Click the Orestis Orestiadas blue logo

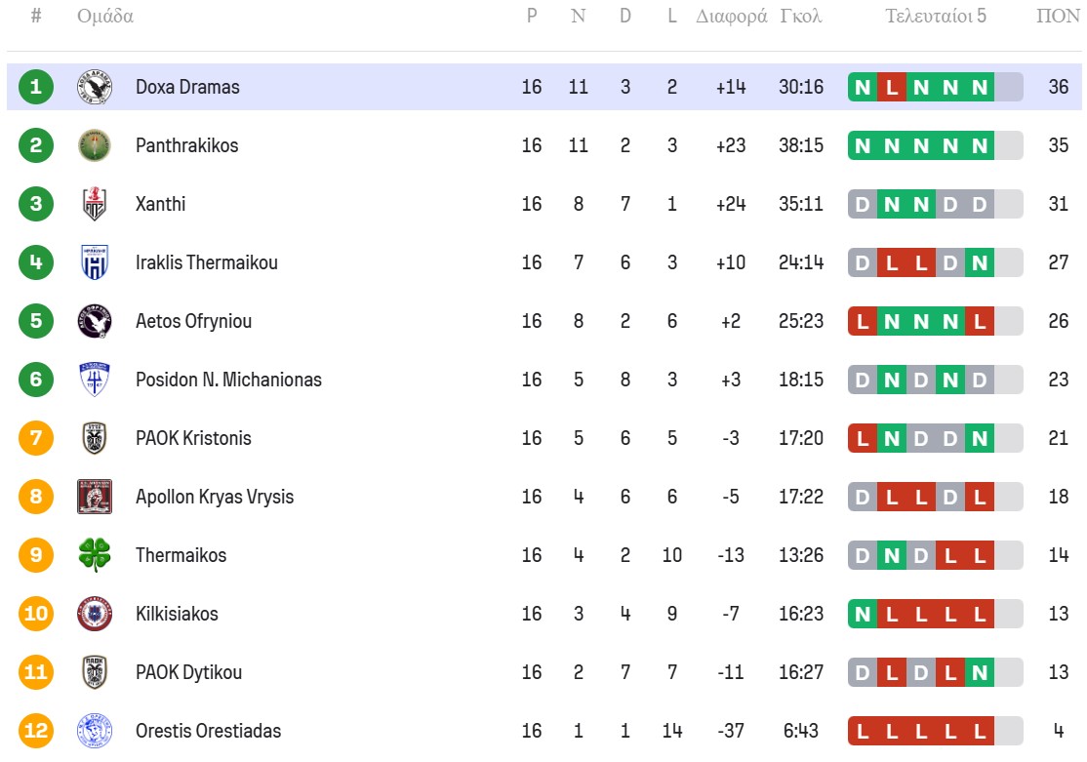[x=95, y=731]
